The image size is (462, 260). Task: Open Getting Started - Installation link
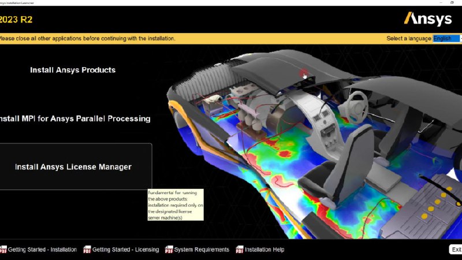[x=42, y=250]
